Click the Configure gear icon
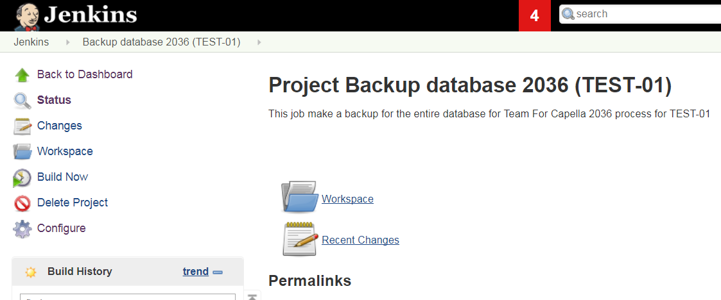Screen dimensions: 721x300 tap(22, 229)
